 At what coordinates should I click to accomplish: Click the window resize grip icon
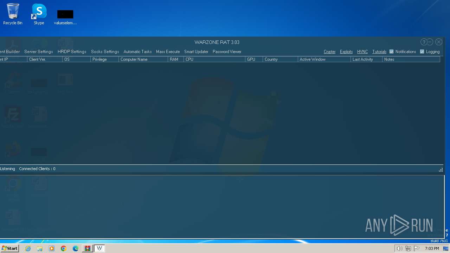click(441, 170)
